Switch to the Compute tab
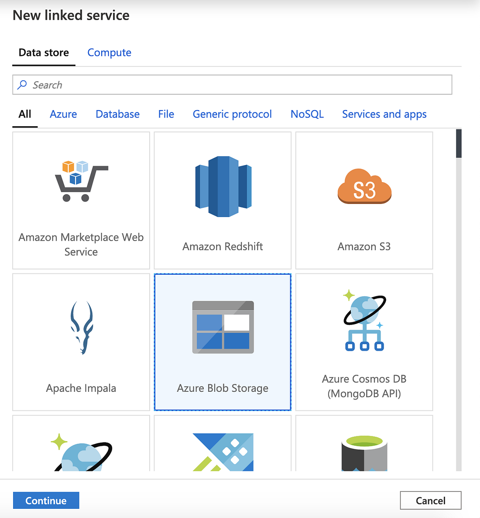The width and height of the screenshot is (480, 518). tap(109, 52)
